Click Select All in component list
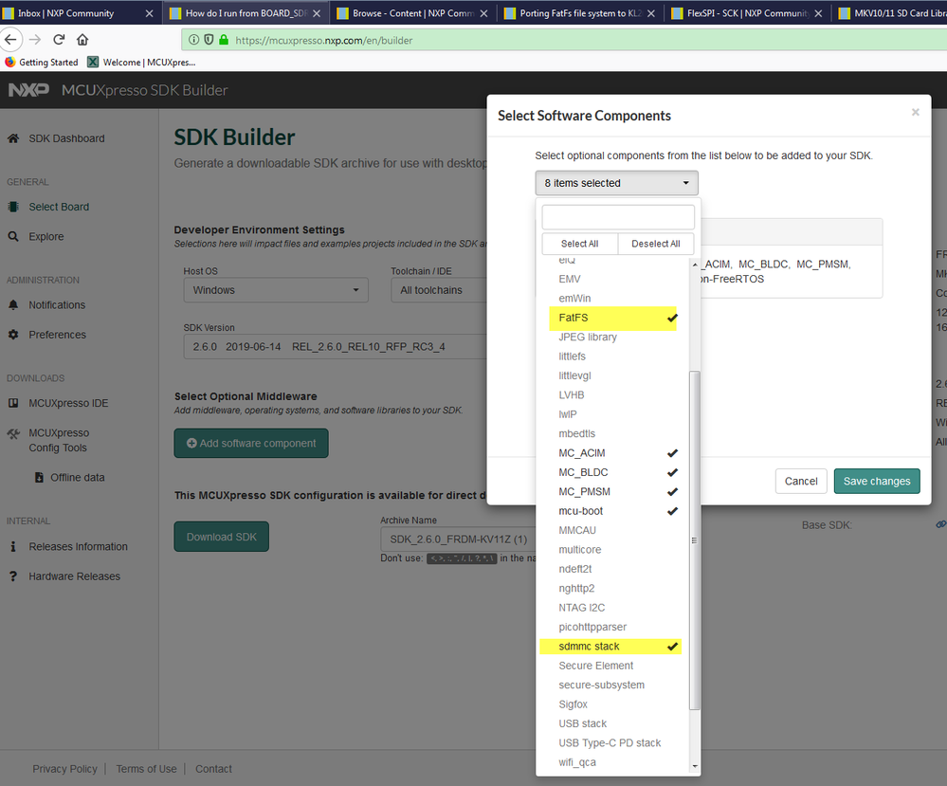This screenshot has width=947, height=786. coord(580,244)
